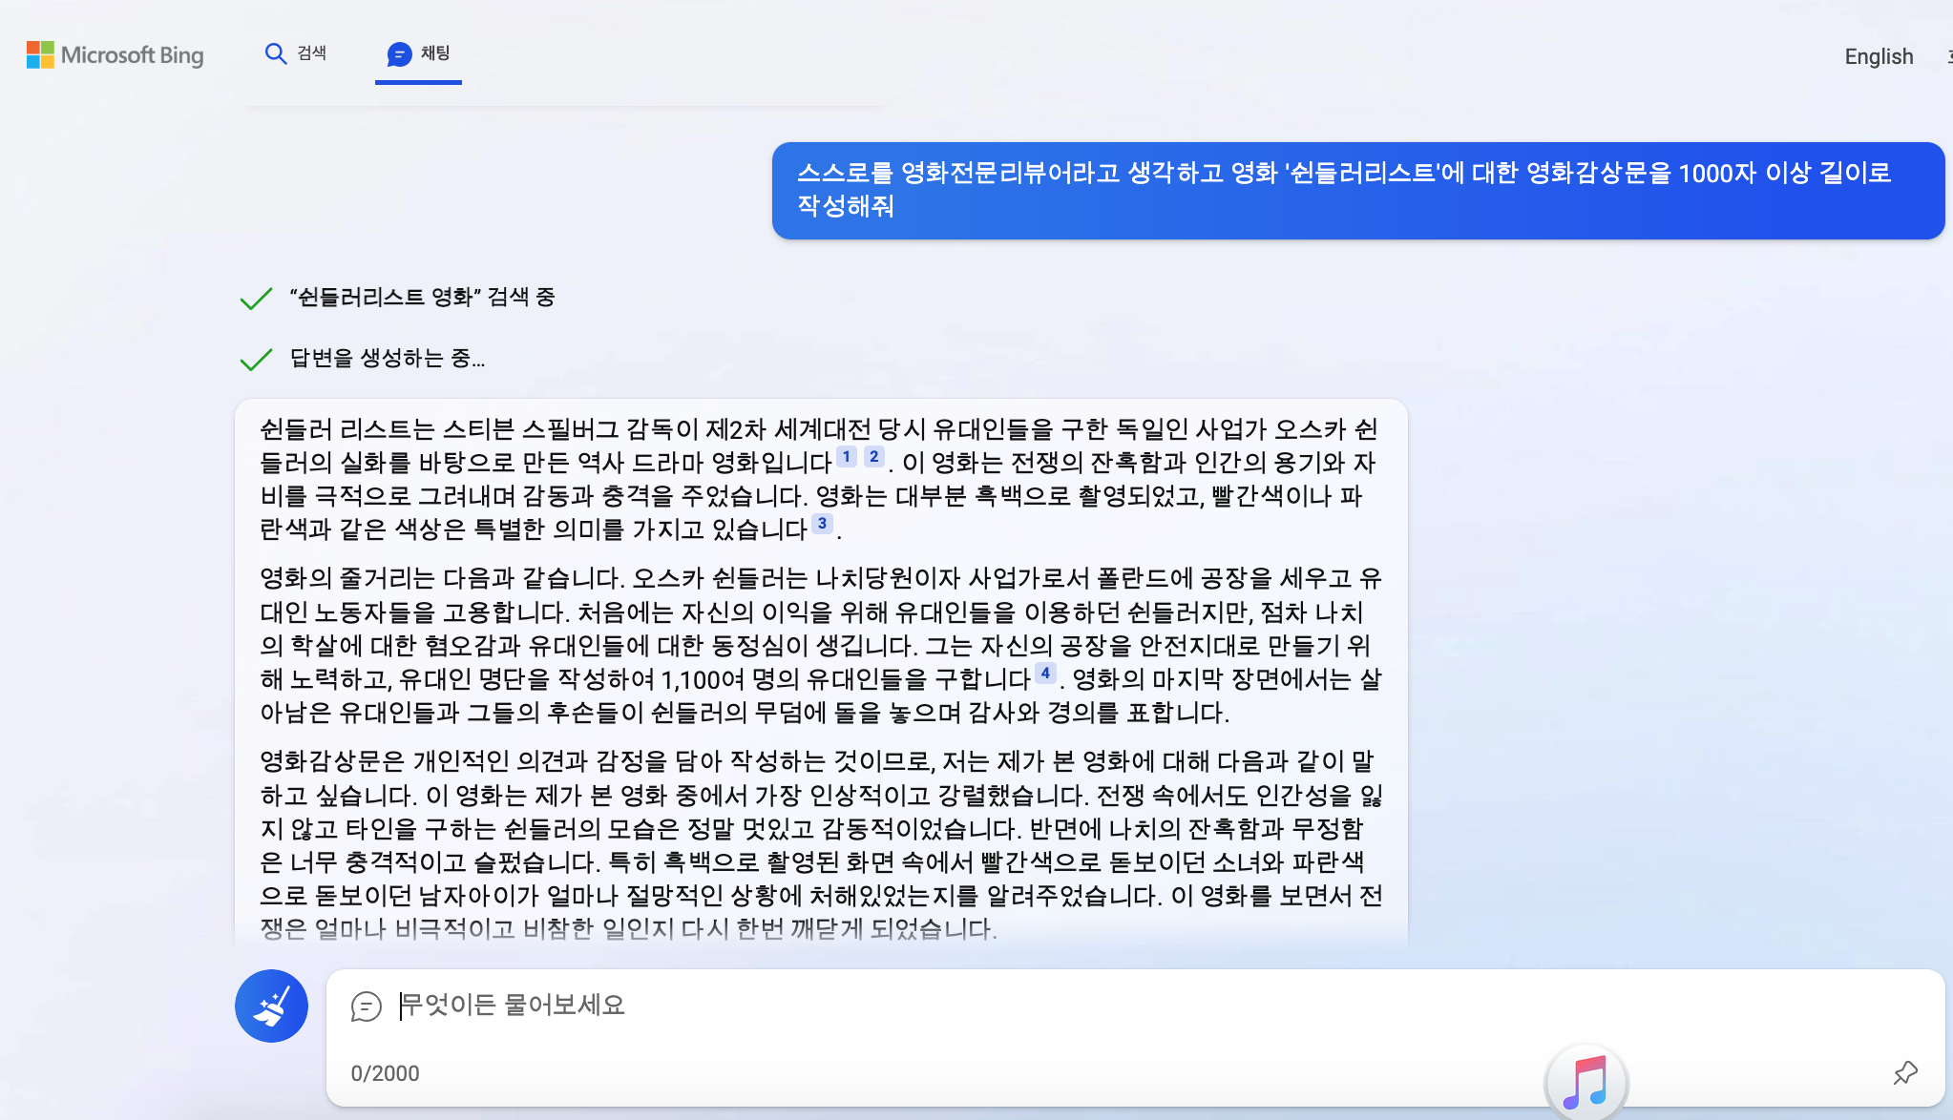Open citation reference 1
The image size is (1953, 1120).
pos(846,457)
